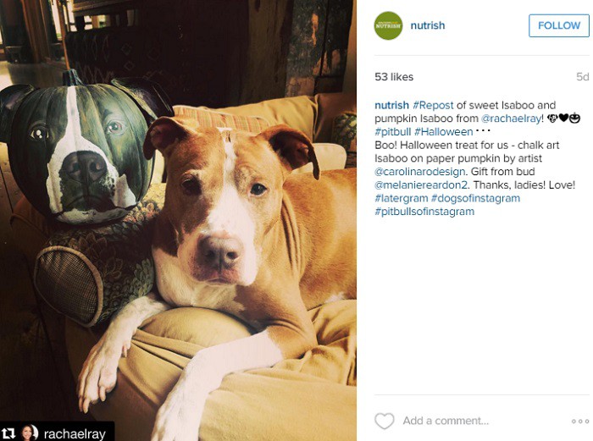
Task: Click the dog face emoji in caption
Action: tap(552, 119)
